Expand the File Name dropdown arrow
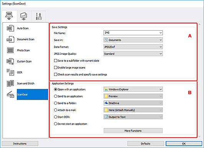The image size is (204, 148). [x=161, y=33]
